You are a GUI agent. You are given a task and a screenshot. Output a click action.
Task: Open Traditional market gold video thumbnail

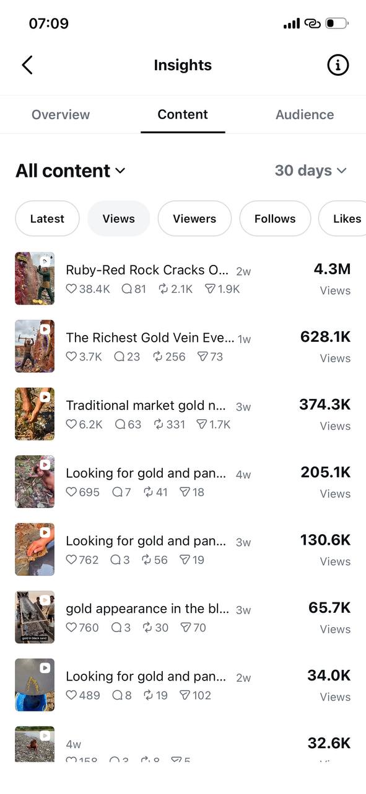point(35,414)
